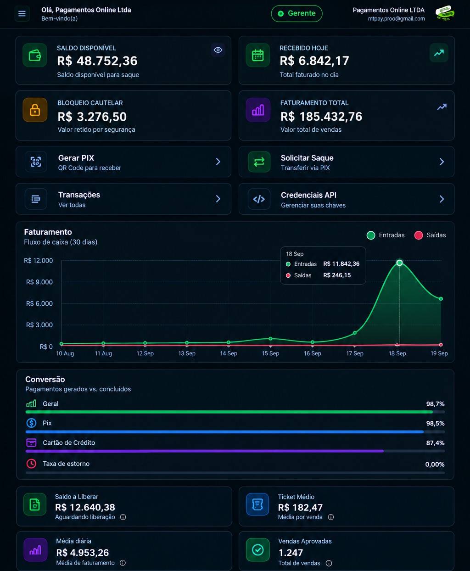Click the Geral bar chart icon
The width and height of the screenshot is (470, 571).
tap(31, 403)
